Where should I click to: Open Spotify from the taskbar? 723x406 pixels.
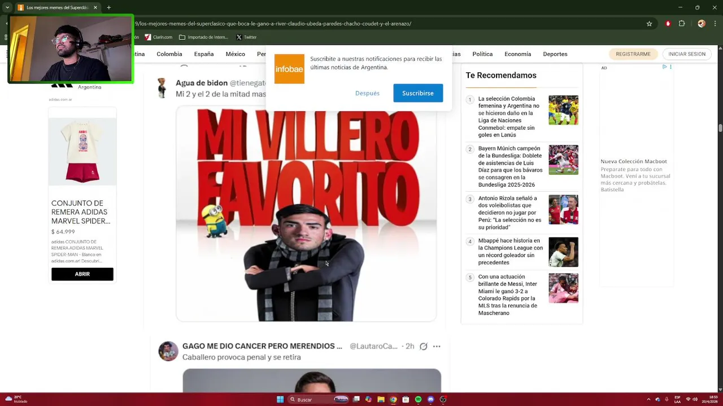point(418,399)
